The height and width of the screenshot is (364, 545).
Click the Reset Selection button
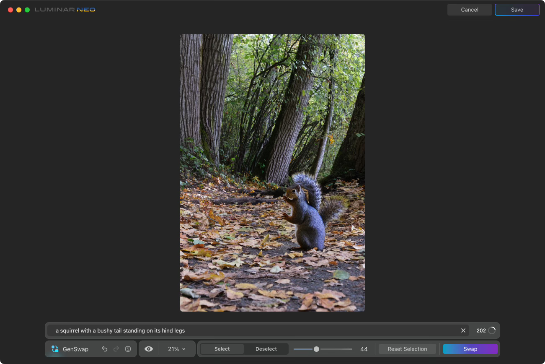coord(407,349)
